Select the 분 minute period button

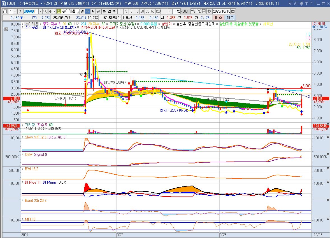[x=104, y=11]
